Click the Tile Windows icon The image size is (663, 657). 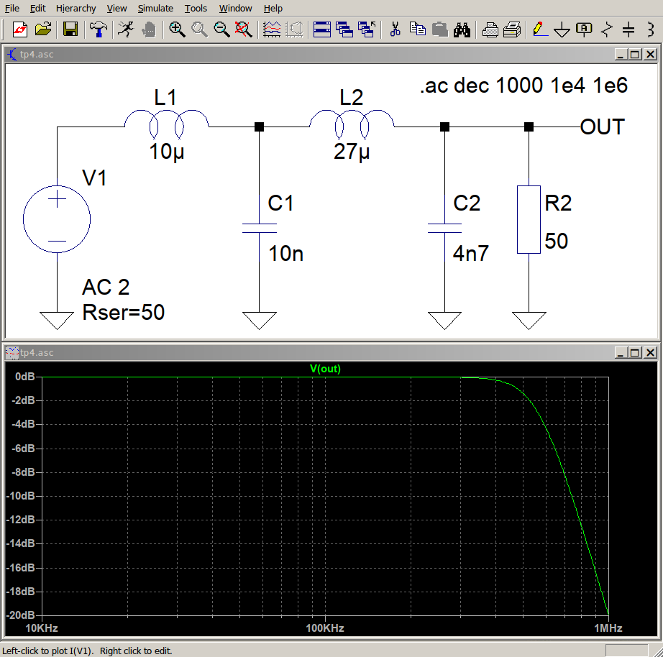tap(322, 29)
